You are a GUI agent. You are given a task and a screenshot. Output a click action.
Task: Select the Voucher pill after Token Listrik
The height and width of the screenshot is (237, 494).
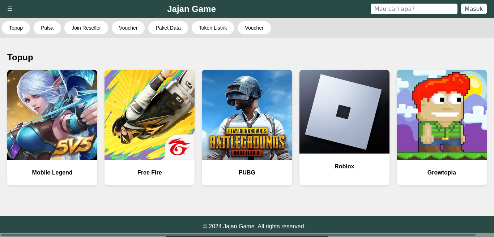tap(254, 28)
